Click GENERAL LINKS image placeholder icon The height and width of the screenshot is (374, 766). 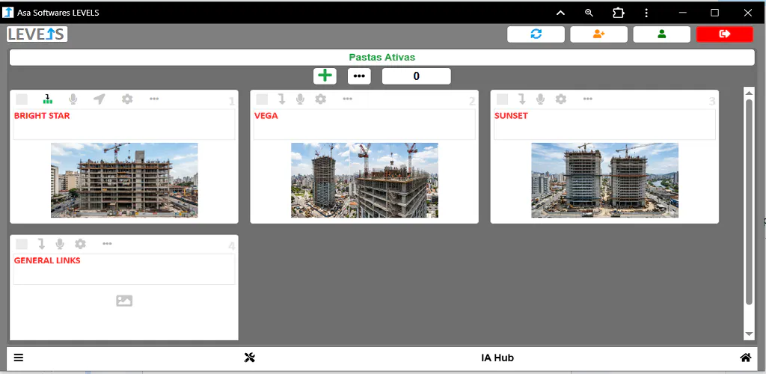click(x=124, y=301)
